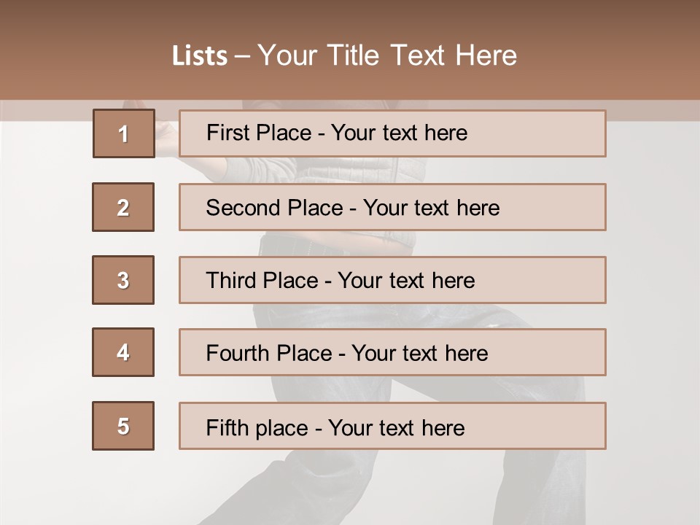Click the word 'Fifth' in the last list item
Screen dimensions: 700x525
click(227, 428)
